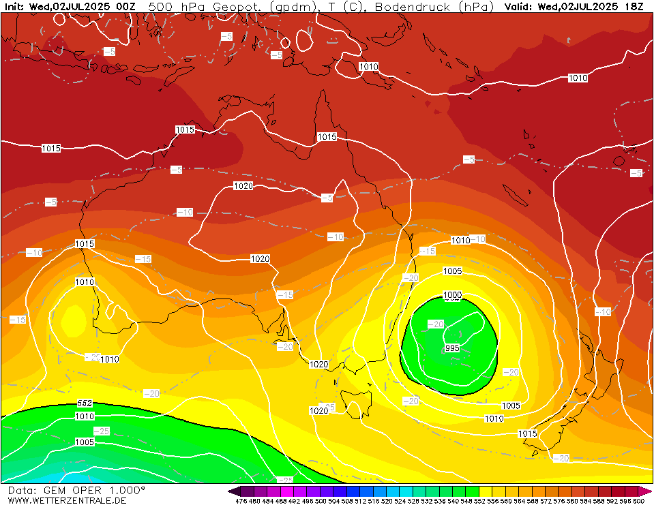Click the 'Data: GEM OPER 1.000°' caption
This screenshot has height=505, width=654.
coord(76,491)
